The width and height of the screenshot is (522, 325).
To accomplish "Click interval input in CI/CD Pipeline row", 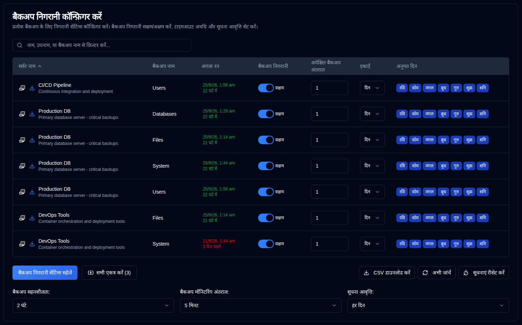I will [330, 88].
